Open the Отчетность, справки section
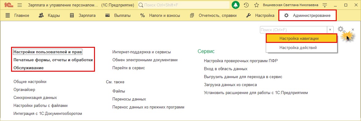The height and width of the screenshot is (121, 361). click(x=218, y=16)
